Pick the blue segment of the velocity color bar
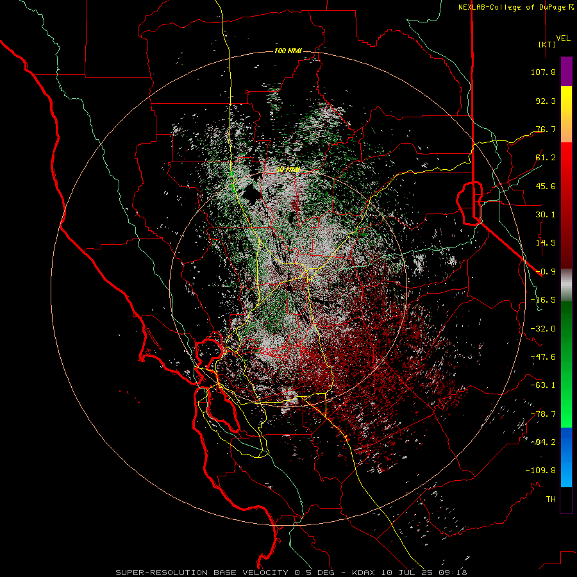Image resolution: width=577 pixels, height=577 pixels. point(566,457)
